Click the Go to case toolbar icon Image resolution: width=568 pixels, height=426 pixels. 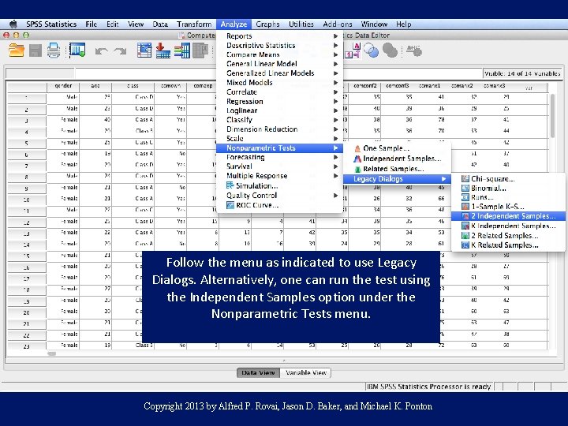click(x=144, y=50)
